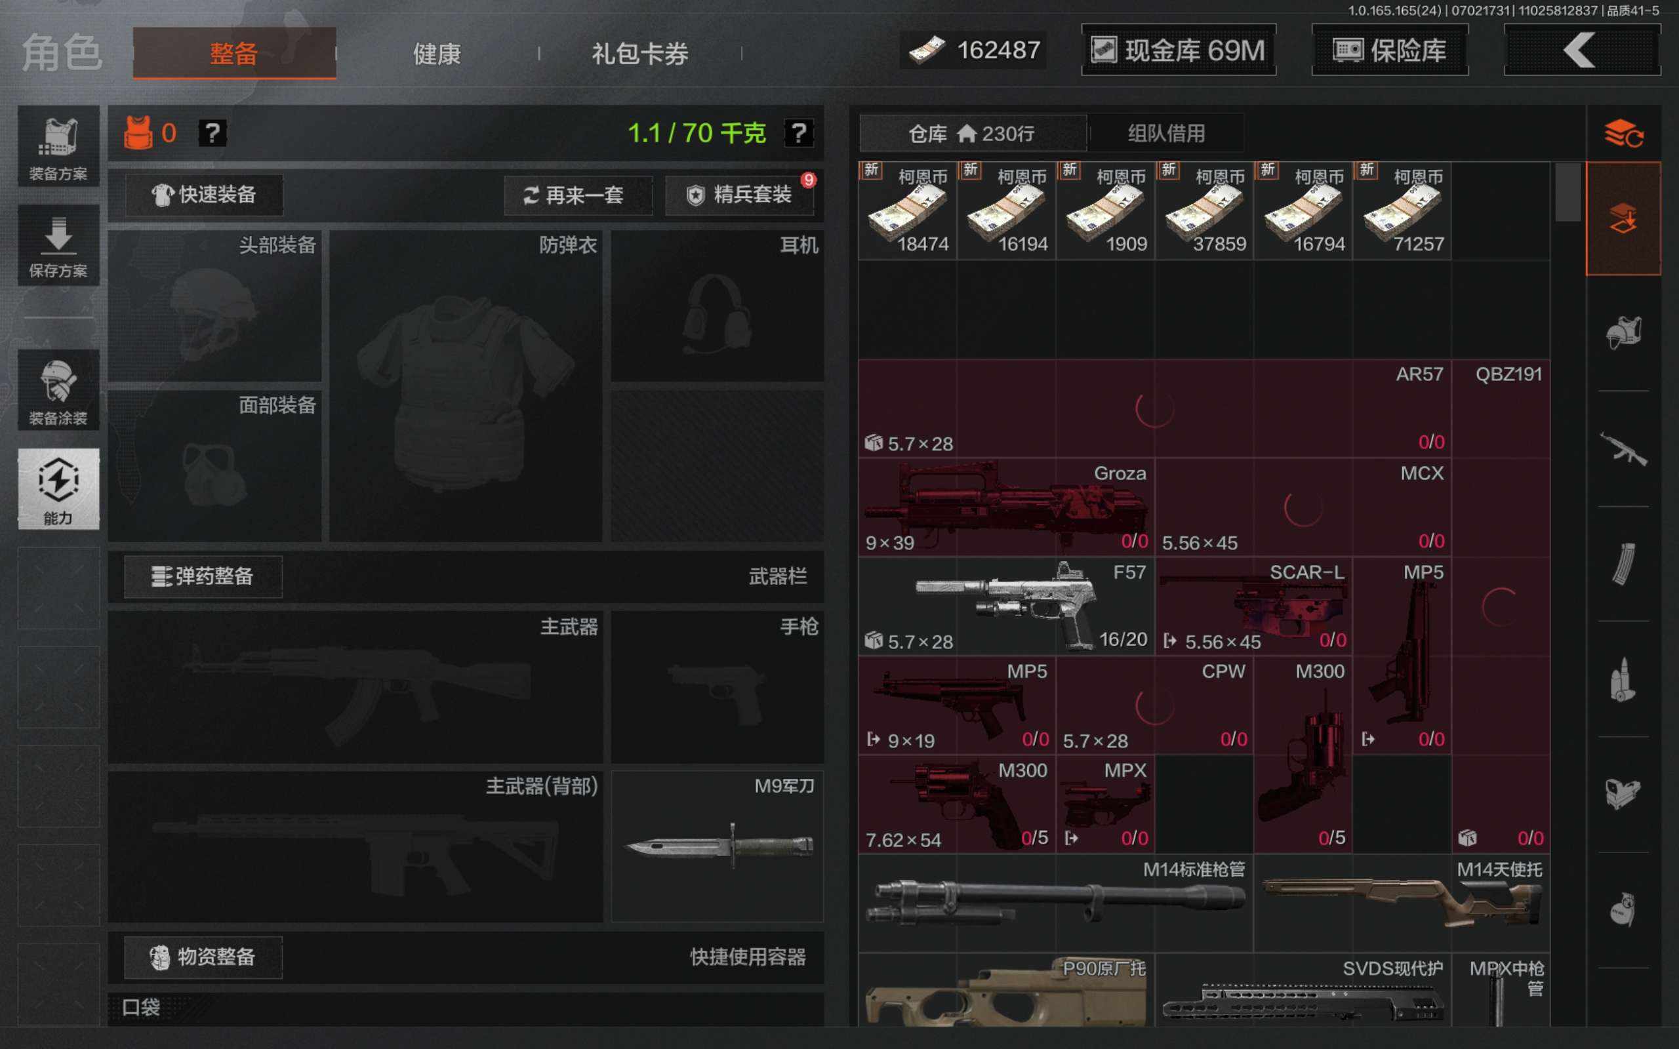1679x1049 pixels.
Task: Switch to the 组队借用 tab
Action: point(1166,132)
